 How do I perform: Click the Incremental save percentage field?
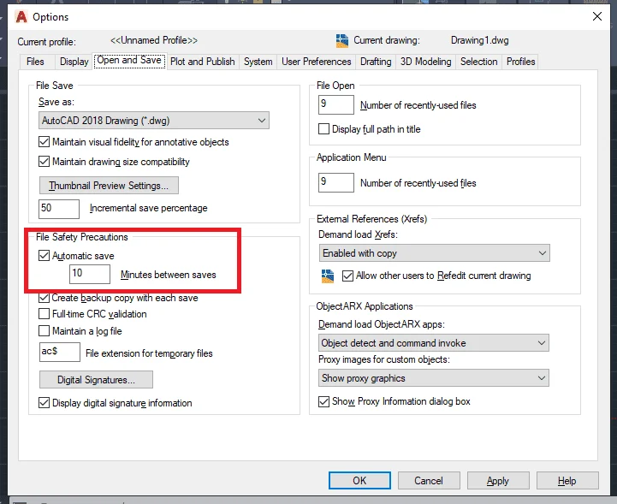point(59,209)
